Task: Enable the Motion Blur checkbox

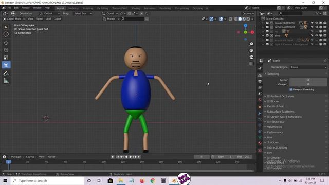Action: (x=268, y=122)
